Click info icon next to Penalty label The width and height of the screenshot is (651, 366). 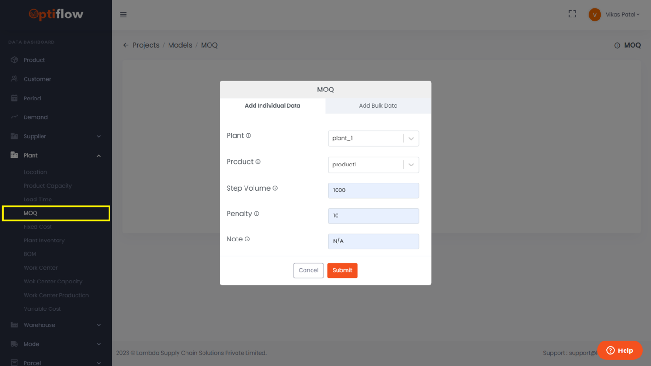(257, 214)
